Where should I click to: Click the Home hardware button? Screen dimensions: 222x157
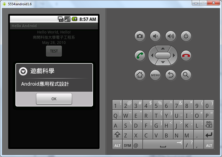click(x=140, y=75)
